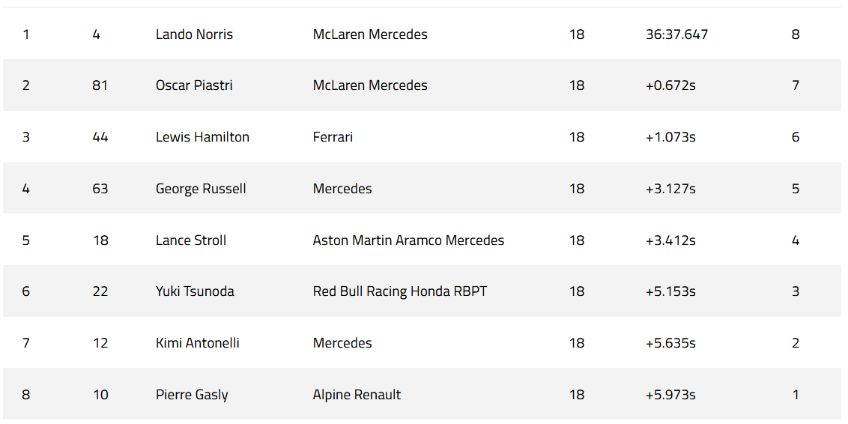Screen dimensions: 848x424
Task: Select car number 44 cell
Action: 100,137
